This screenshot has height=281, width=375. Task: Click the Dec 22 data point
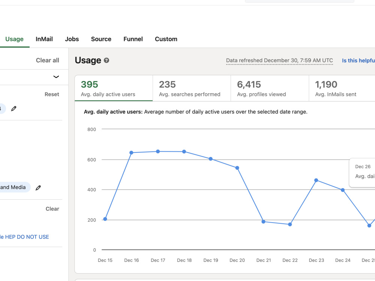click(x=290, y=224)
